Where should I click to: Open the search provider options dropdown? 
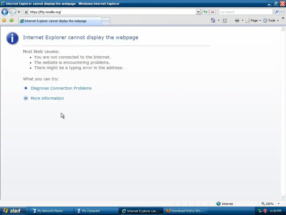click(282, 12)
